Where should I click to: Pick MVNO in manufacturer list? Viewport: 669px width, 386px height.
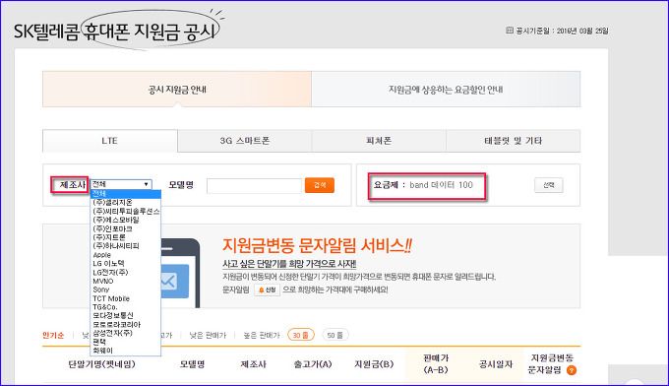click(126, 281)
